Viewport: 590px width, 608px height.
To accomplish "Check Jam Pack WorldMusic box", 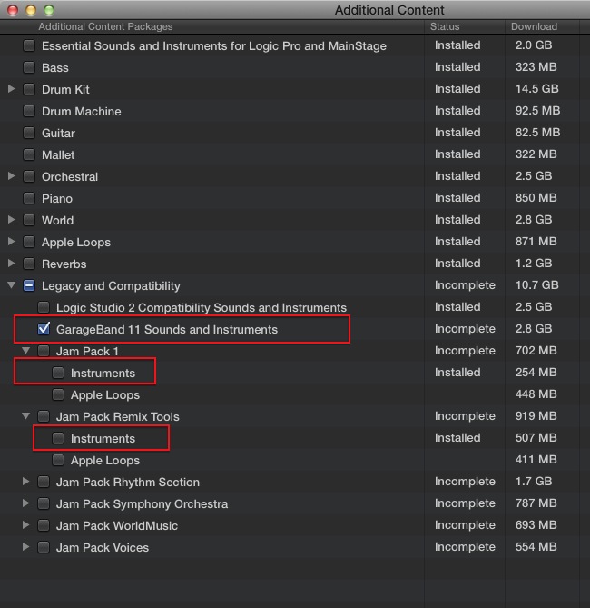I will [x=44, y=525].
